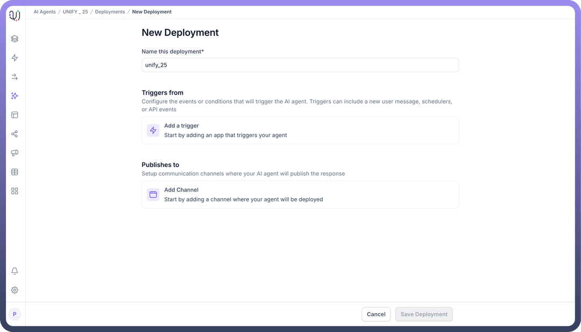Add a trigger for the agent
The width and height of the screenshot is (581, 332).
300,131
